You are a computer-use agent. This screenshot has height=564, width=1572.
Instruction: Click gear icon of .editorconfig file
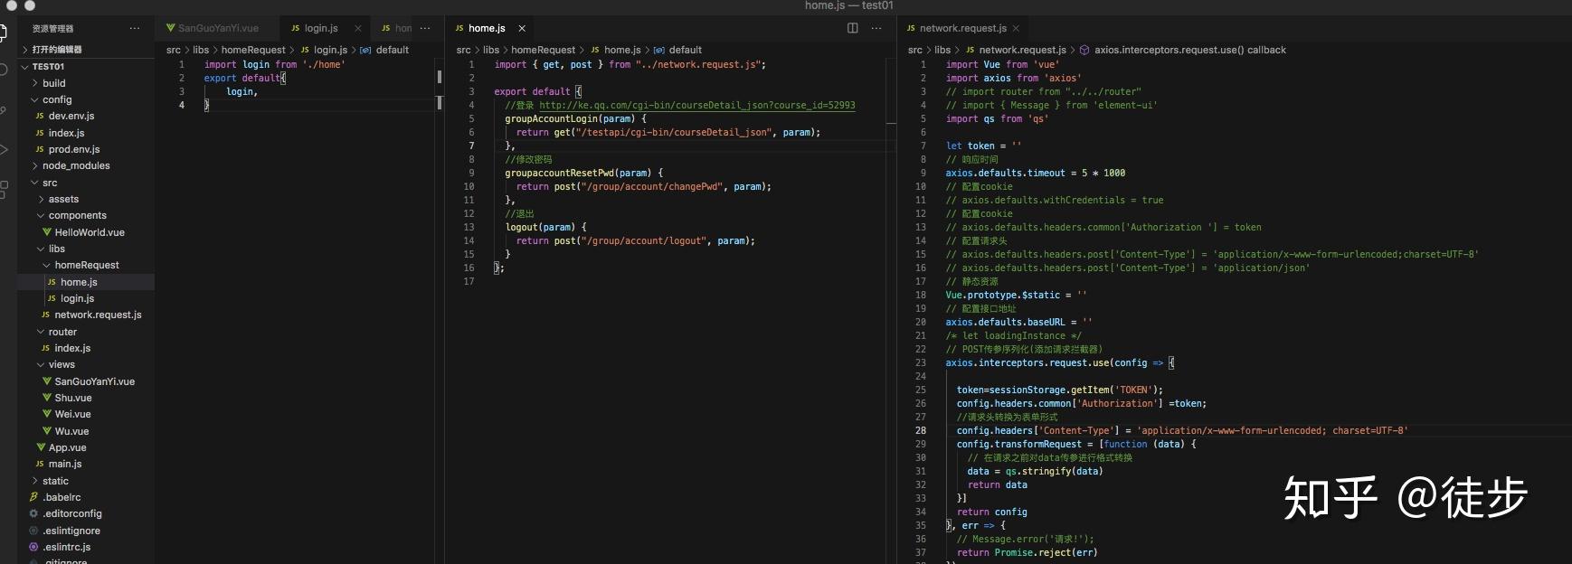(33, 513)
